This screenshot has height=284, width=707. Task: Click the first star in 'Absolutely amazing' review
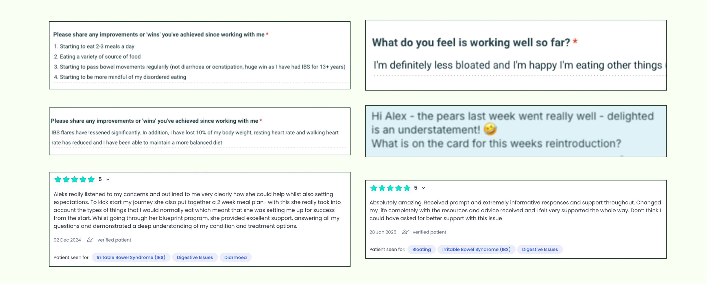pyautogui.click(x=373, y=188)
